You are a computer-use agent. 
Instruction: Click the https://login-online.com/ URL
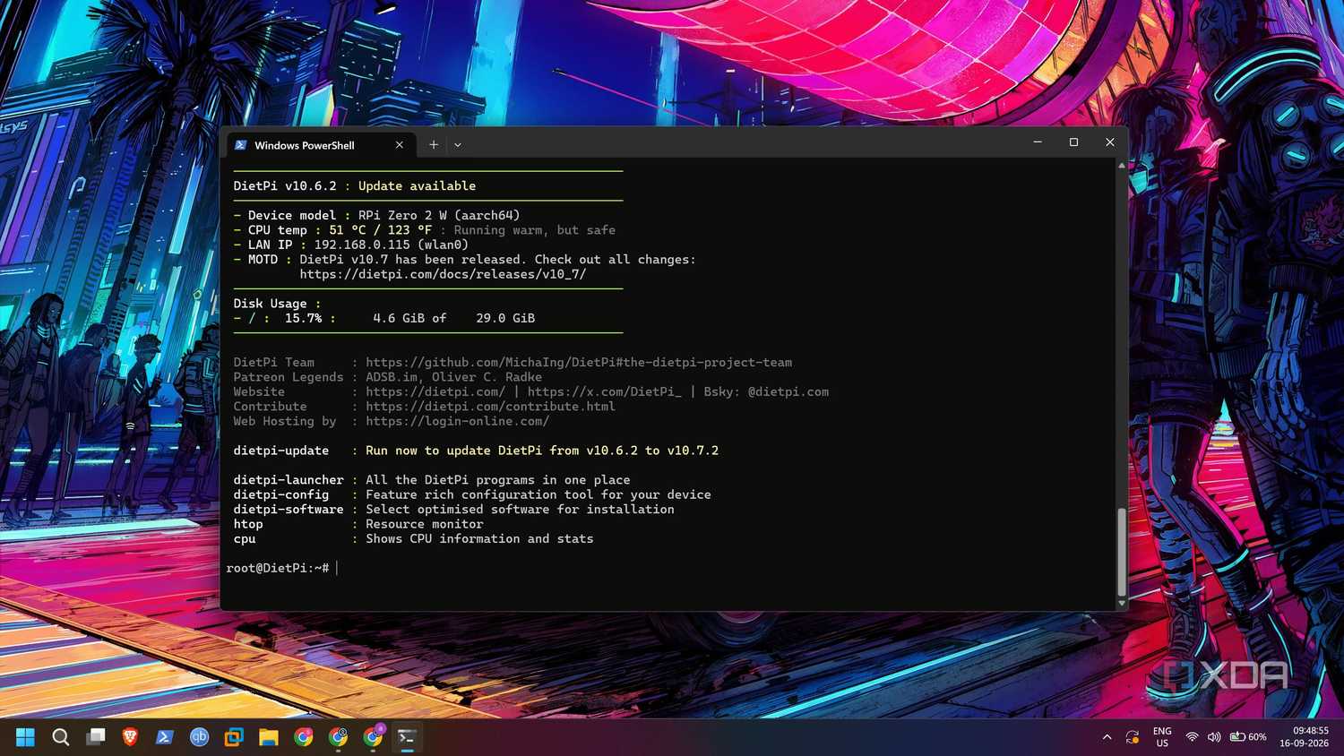(458, 421)
